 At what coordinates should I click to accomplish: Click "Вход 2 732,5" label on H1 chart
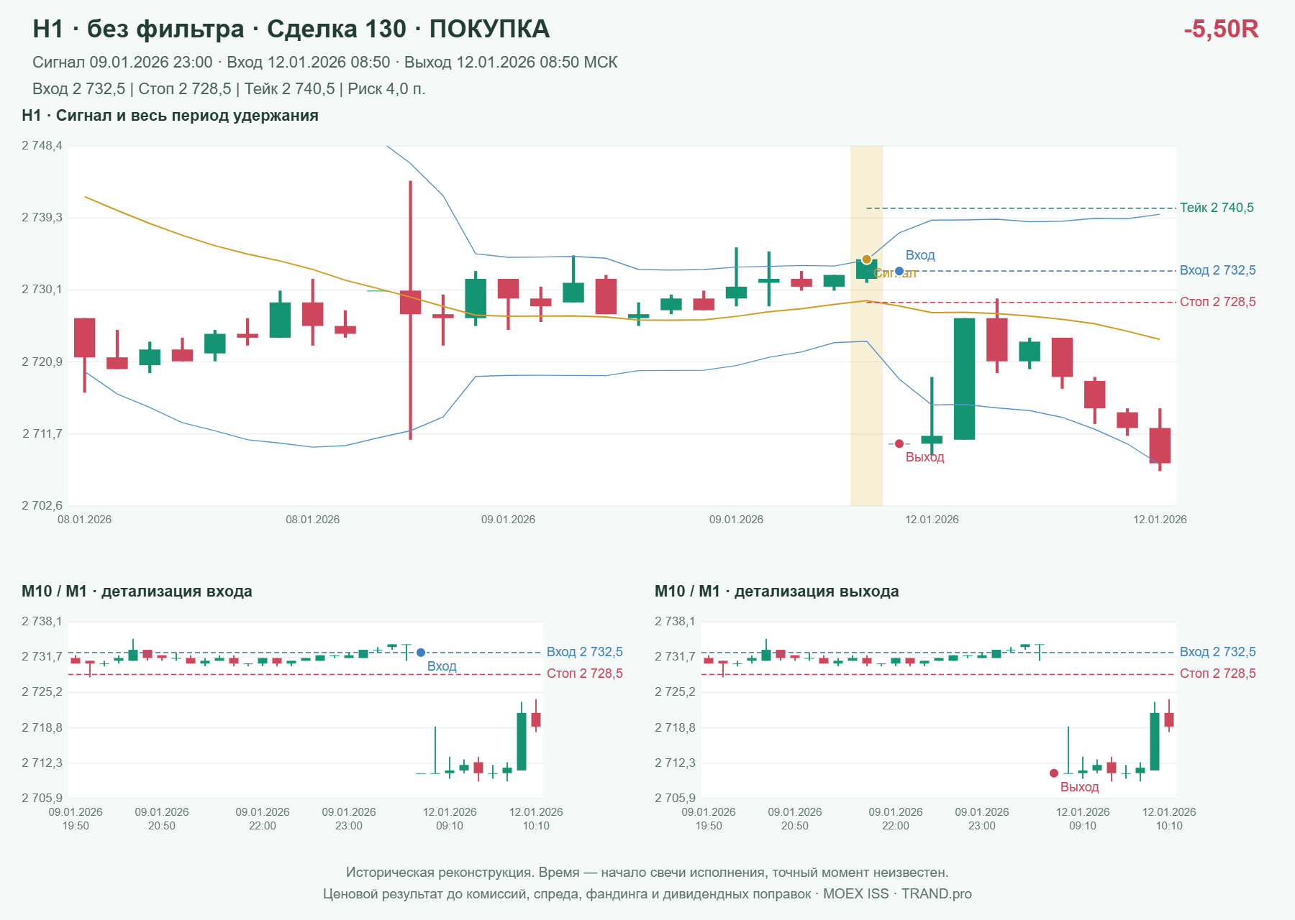point(1217,270)
